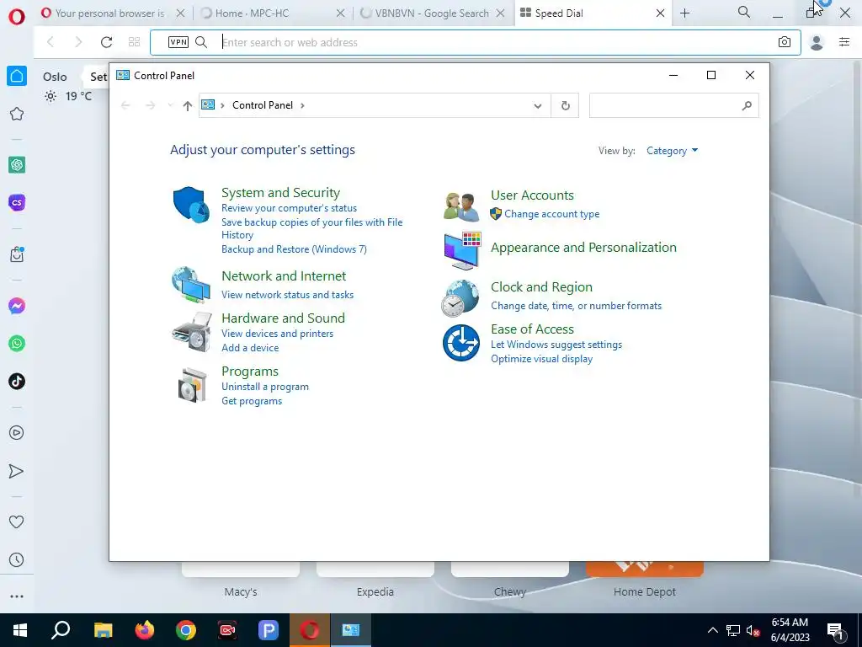Open Opera Easy Setup sliders icon
Image resolution: width=862 pixels, height=647 pixels.
point(844,42)
